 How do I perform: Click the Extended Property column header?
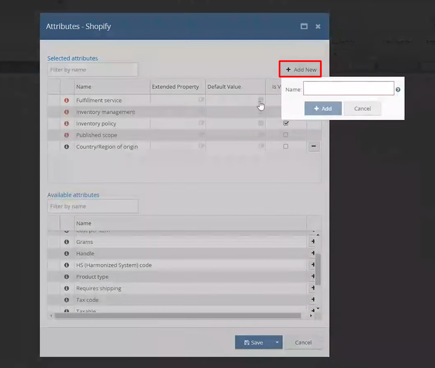[x=178, y=87]
